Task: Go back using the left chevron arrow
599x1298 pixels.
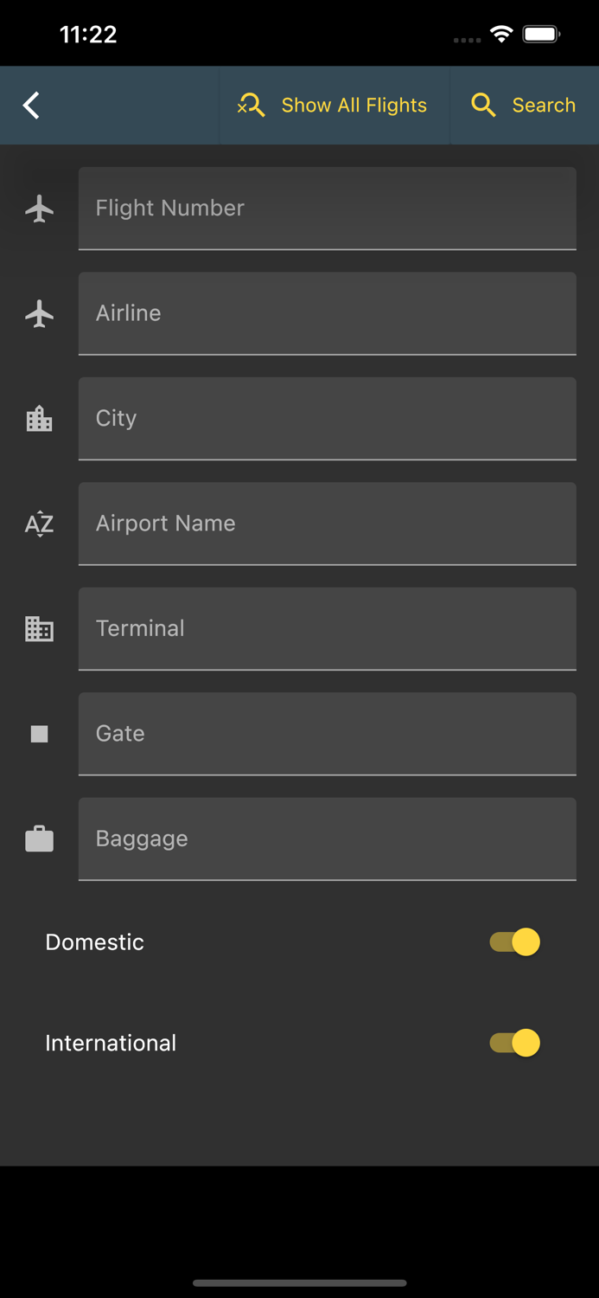Action: tap(30, 105)
